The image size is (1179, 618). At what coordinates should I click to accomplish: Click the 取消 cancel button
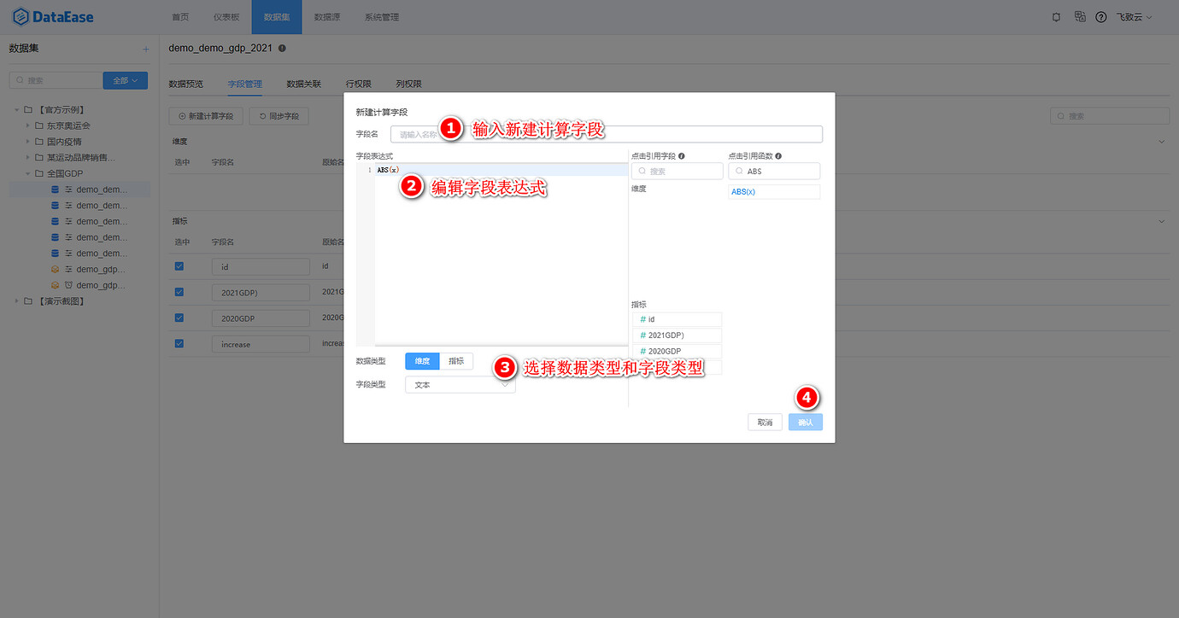tap(764, 422)
